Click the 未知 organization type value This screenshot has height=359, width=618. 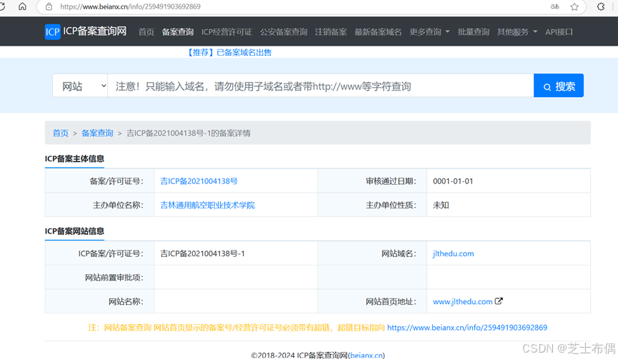pos(441,205)
